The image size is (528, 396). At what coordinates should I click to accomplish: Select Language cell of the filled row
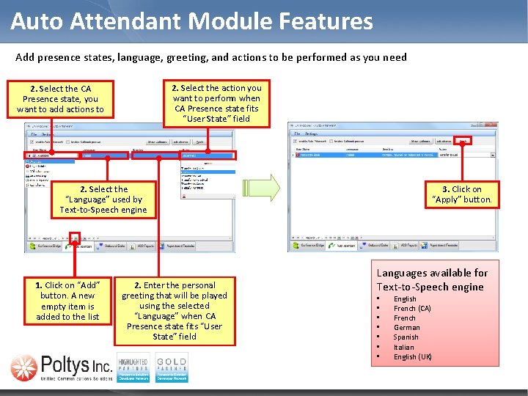click(x=362, y=155)
